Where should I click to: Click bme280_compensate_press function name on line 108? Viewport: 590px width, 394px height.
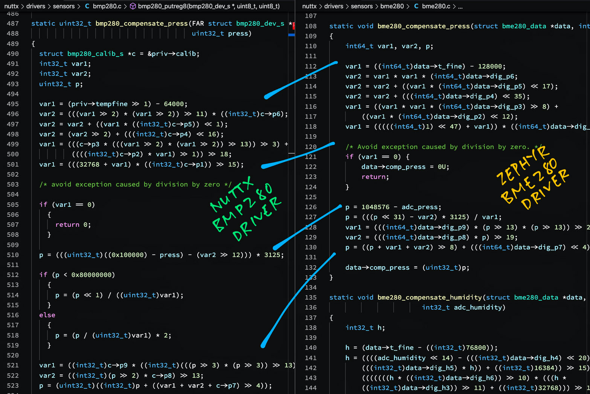pos(424,26)
